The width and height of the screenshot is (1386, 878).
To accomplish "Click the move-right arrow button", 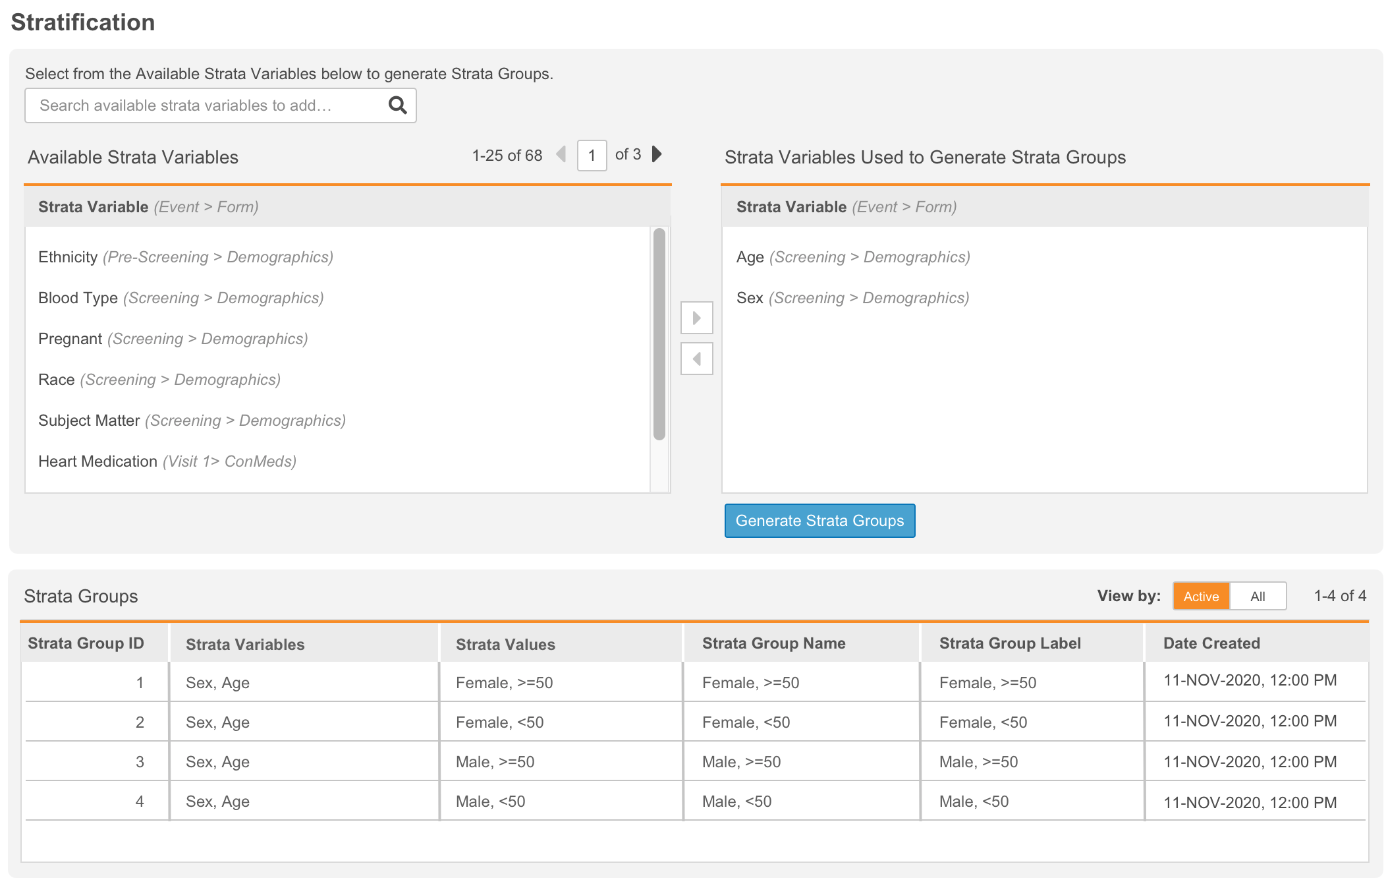I will [x=696, y=318].
